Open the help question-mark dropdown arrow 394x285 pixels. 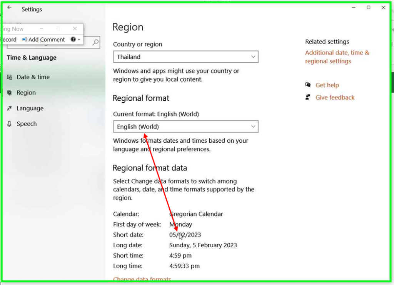click(79, 40)
